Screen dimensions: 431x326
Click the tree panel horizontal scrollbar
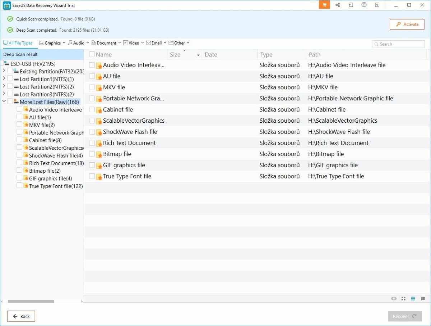point(31,302)
